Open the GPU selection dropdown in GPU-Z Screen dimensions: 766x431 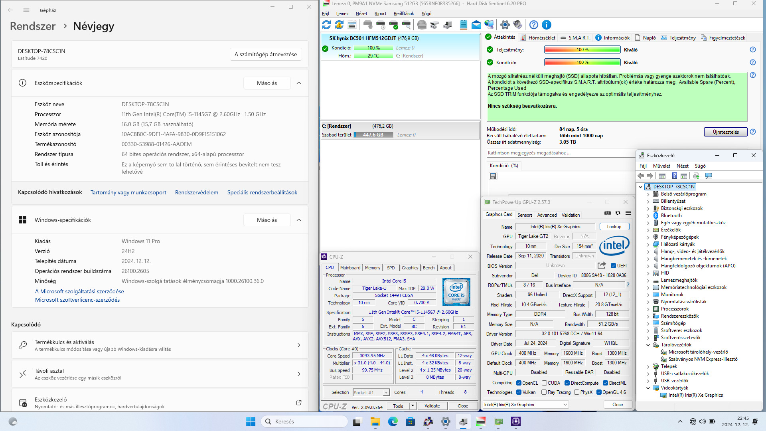coord(565,405)
